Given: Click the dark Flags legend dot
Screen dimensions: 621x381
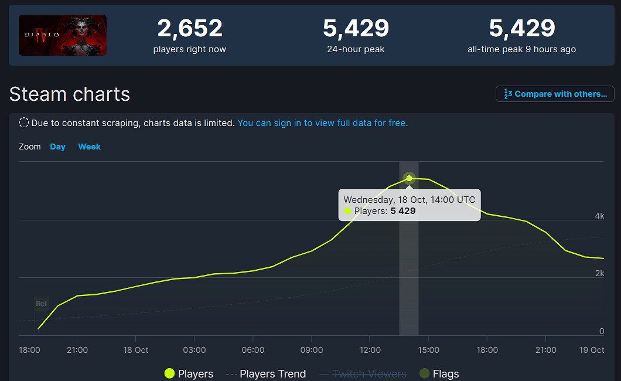Looking at the screenshot, I should pos(425,373).
